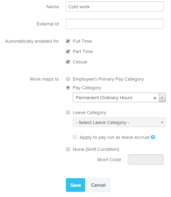The image size is (171, 197).
Task: Expand the Select Leave Category dropdown
Action: [x=119, y=122]
